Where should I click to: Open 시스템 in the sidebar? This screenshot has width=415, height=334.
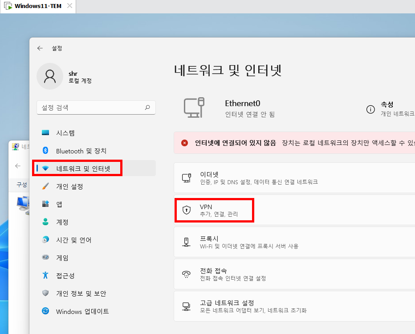click(x=96, y=133)
